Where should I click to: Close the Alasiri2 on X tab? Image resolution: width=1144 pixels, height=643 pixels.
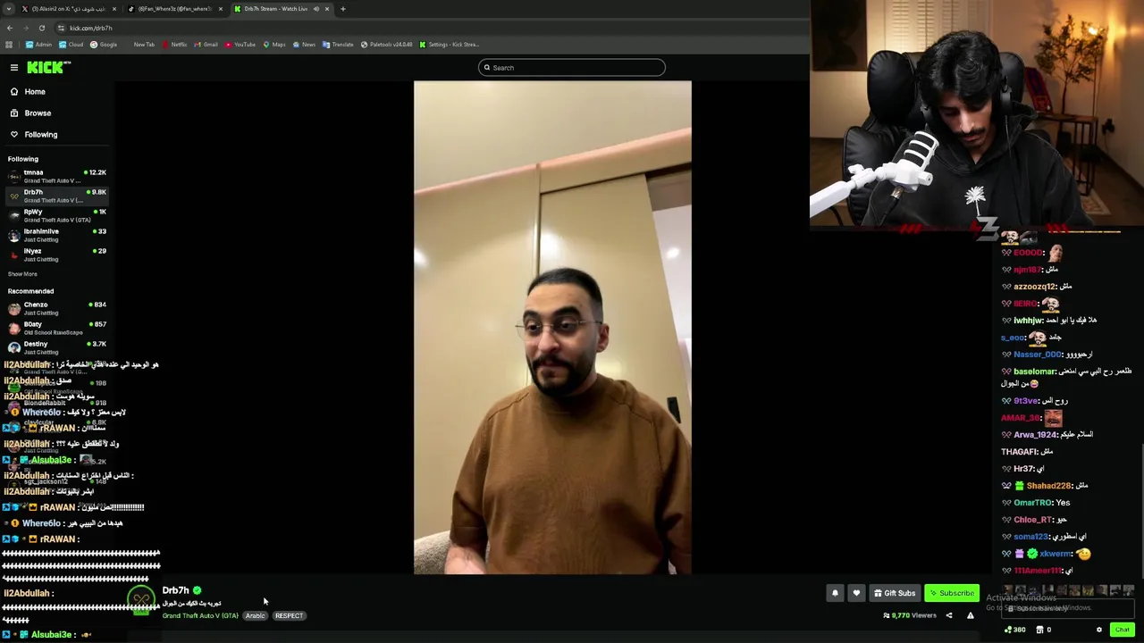click(x=114, y=9)
